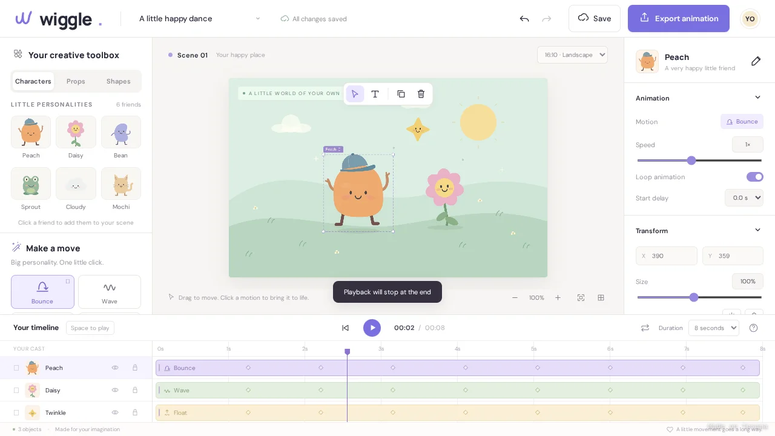Viewport: 775px width, 436px height.
Task: Open the project name dropdown
Action: [200, 19]
